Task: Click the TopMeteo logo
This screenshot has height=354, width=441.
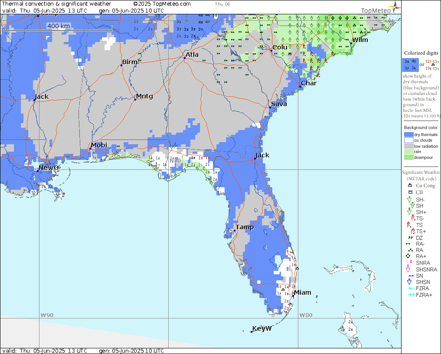Action: 381,8
